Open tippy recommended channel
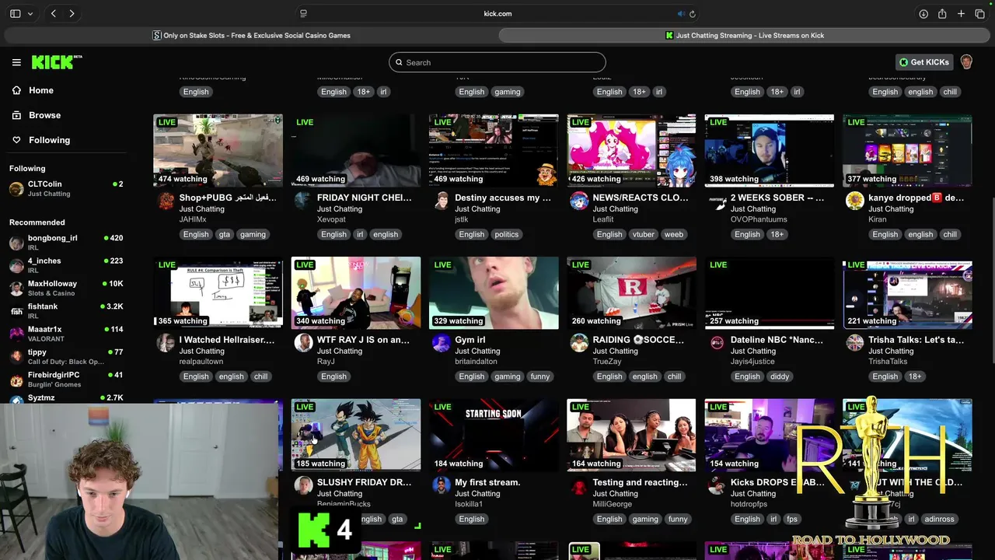 (x=66, y=356)
